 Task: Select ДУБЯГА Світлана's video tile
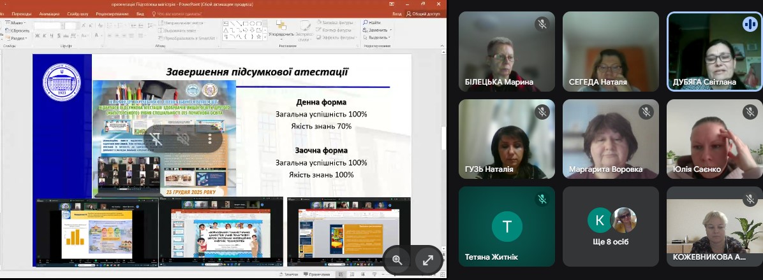pyautogui.click(x=714, y=51)
